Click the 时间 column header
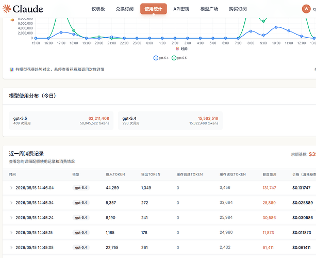Viewport: 316px width, 258px height. click(12, 174)
